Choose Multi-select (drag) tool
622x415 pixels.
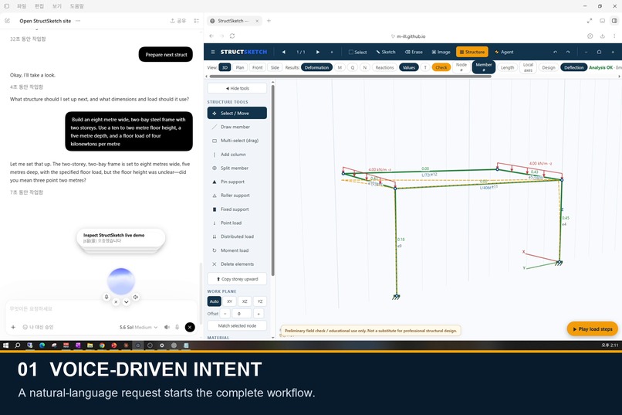point(237,141)
